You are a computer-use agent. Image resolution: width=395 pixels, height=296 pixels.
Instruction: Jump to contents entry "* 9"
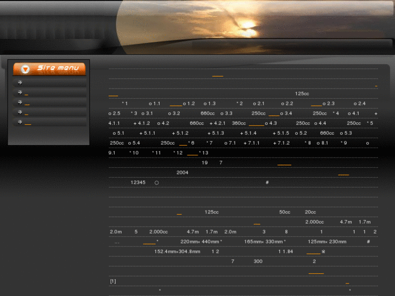[x=343, y=143]
